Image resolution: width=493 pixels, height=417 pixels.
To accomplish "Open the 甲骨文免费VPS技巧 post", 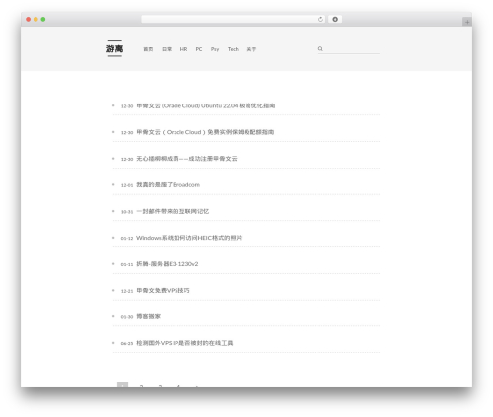I will [x=163, y=291].
